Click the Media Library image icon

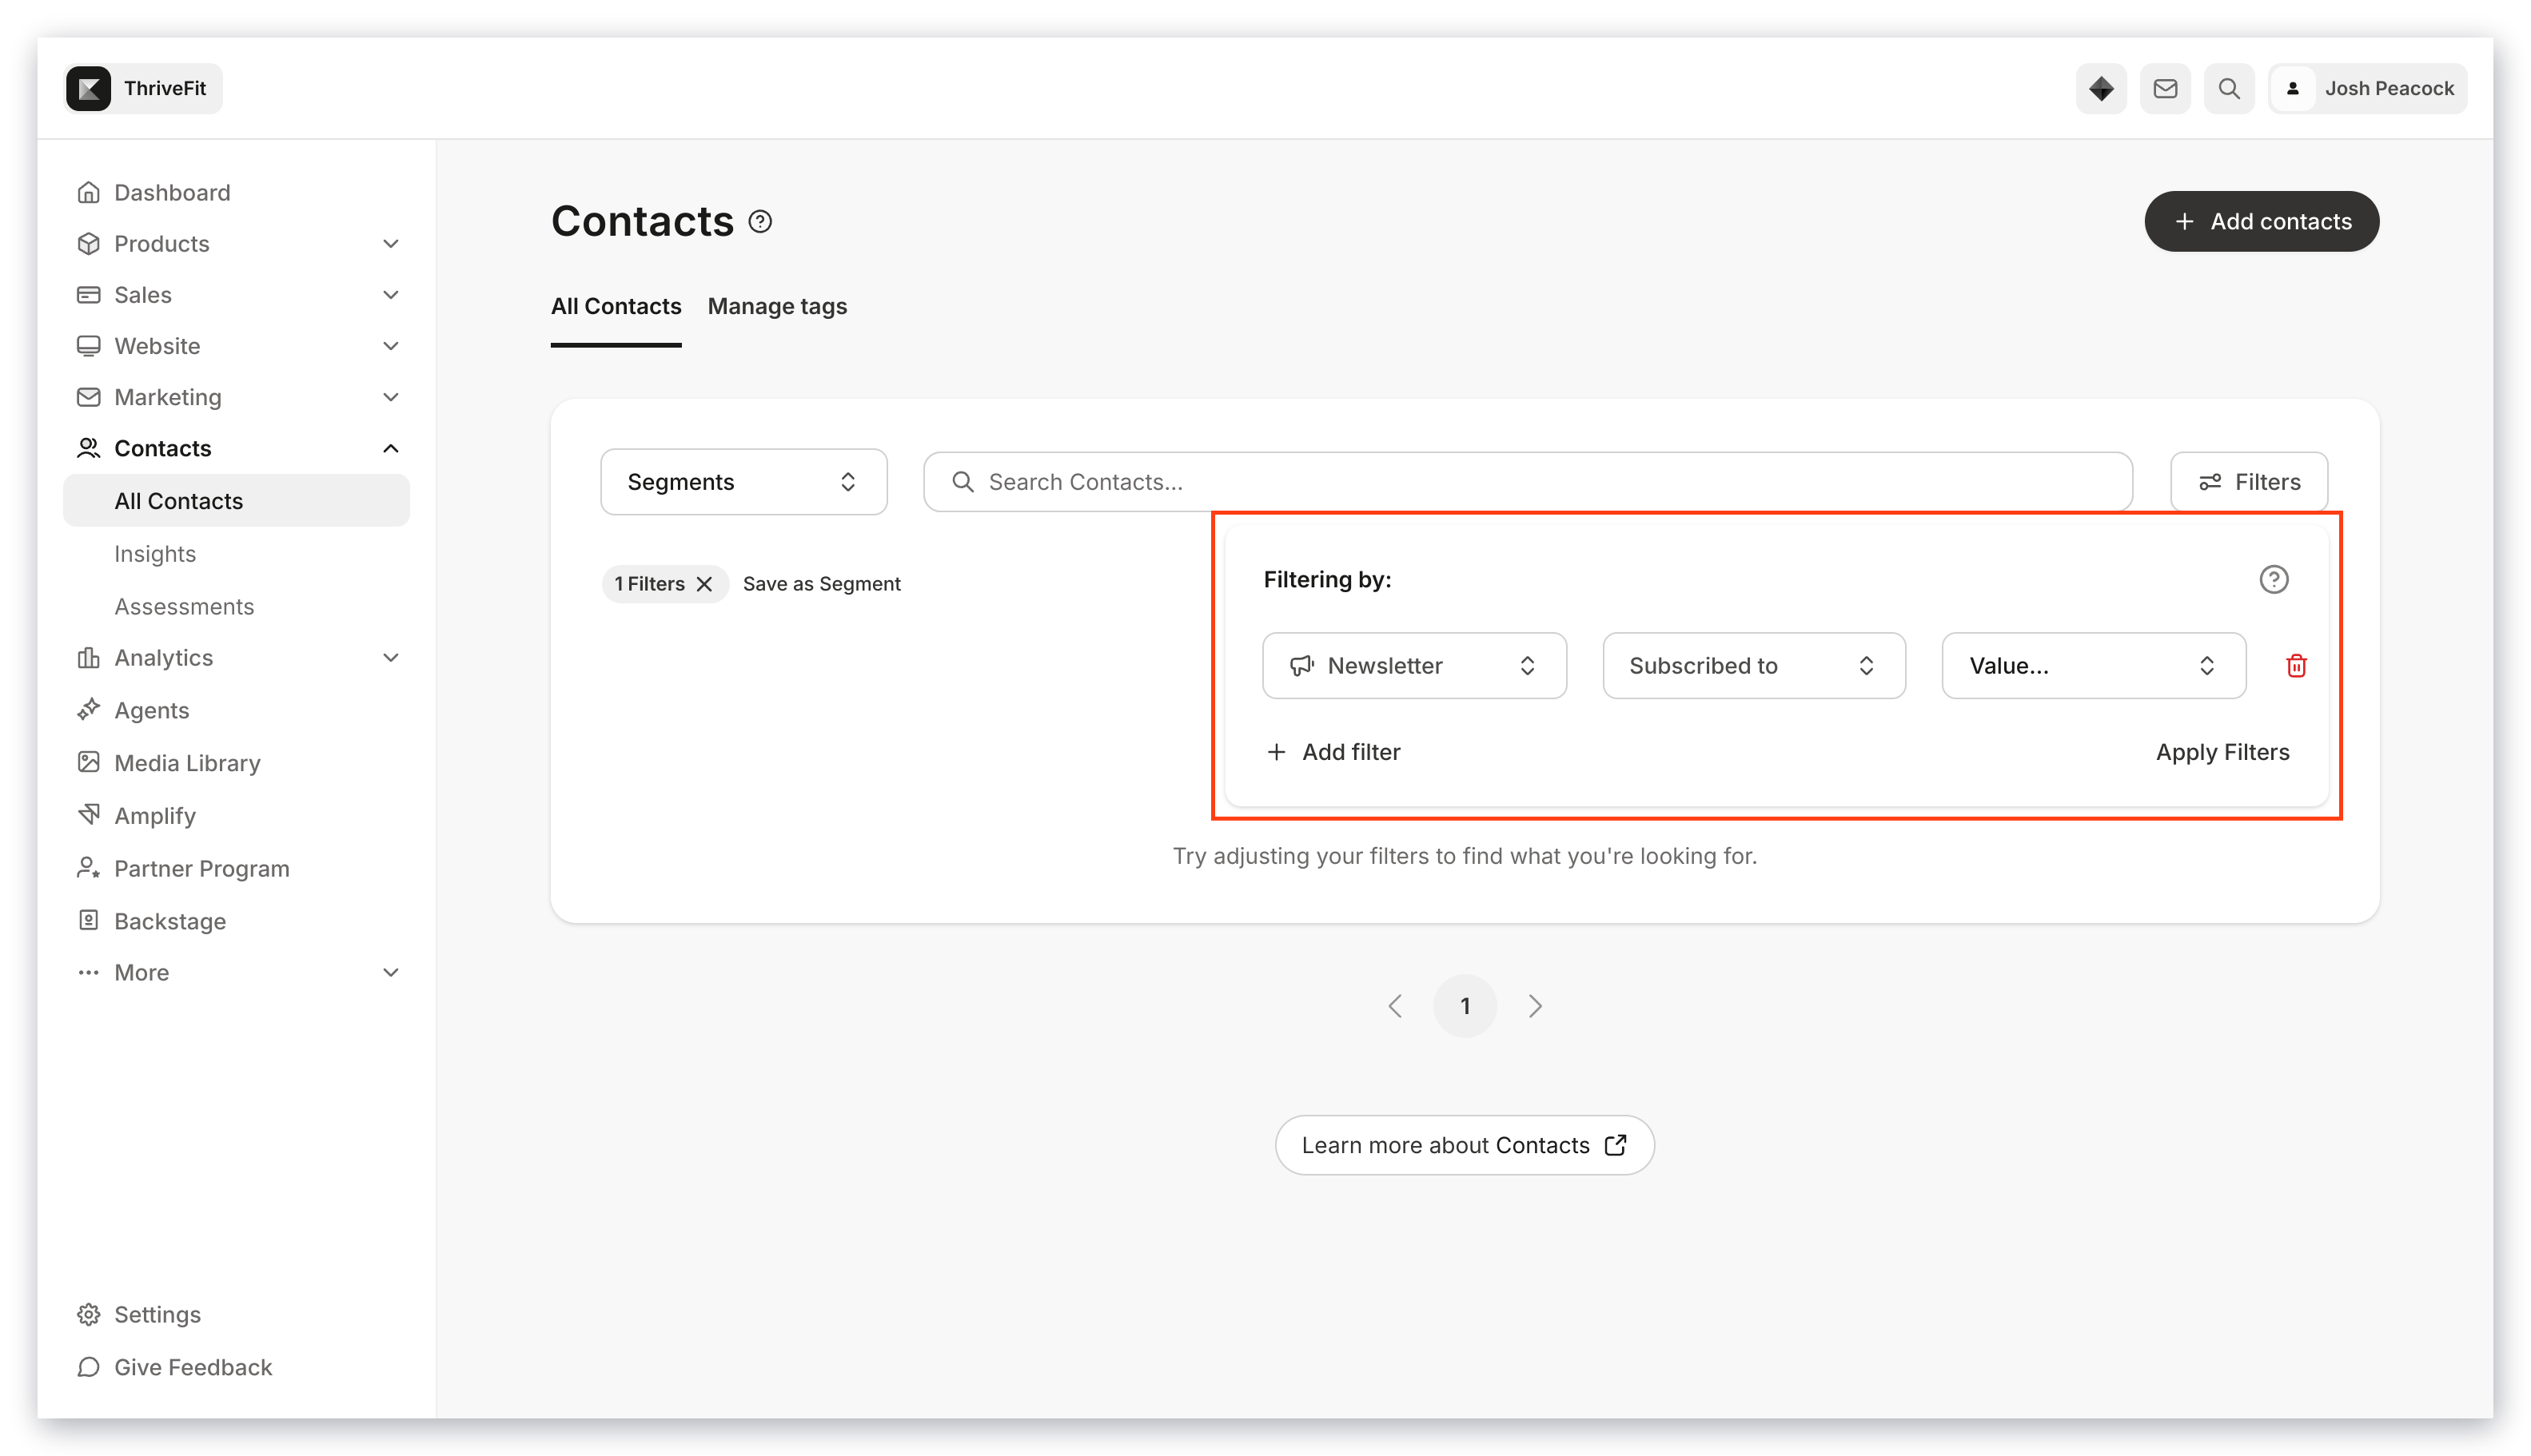[88, 762]
